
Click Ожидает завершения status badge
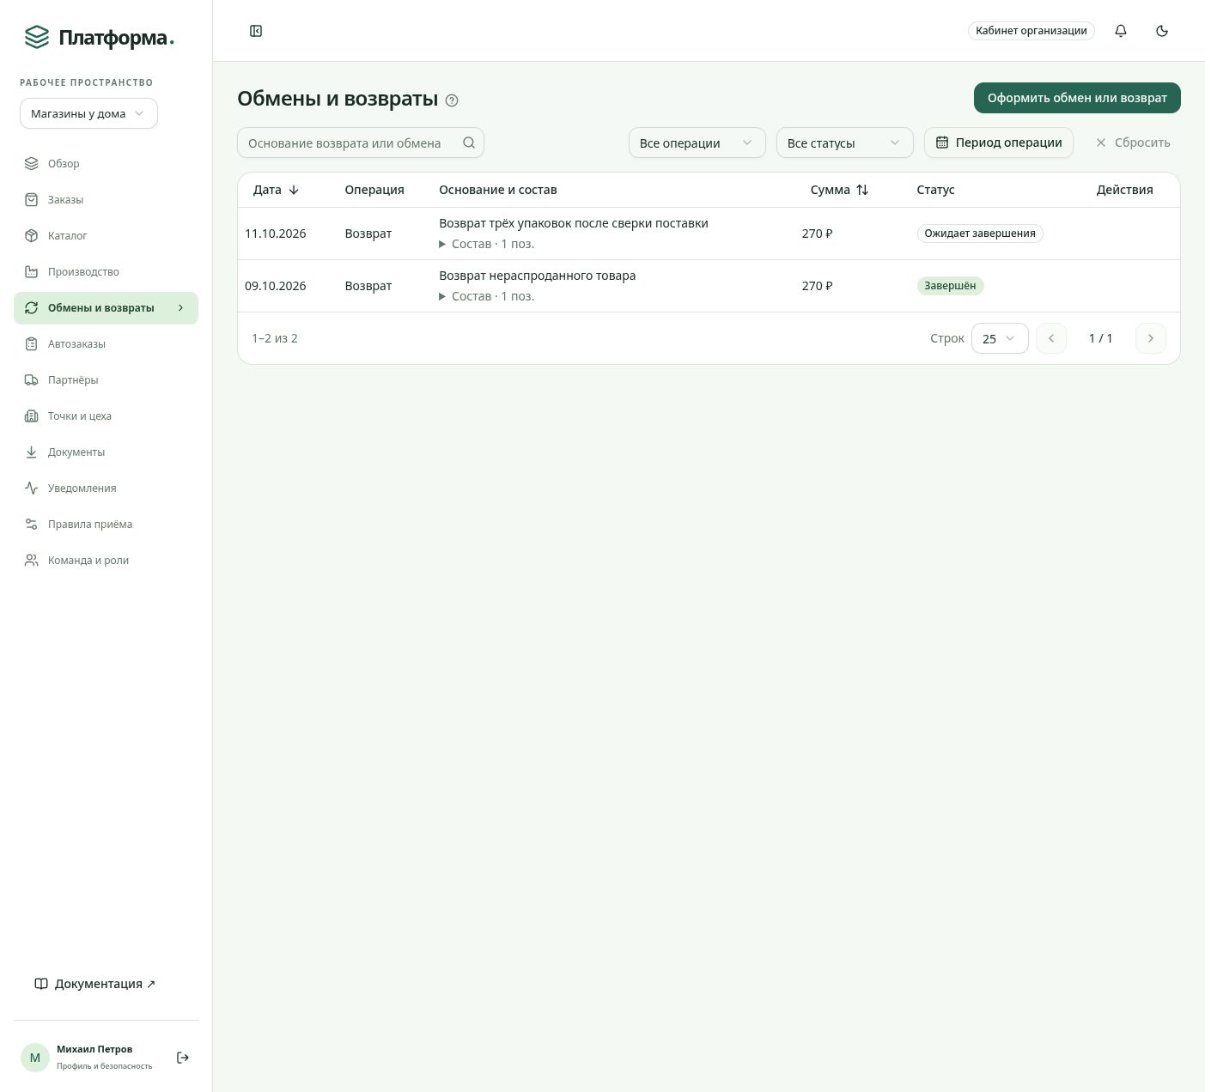(x=980, y=234)
